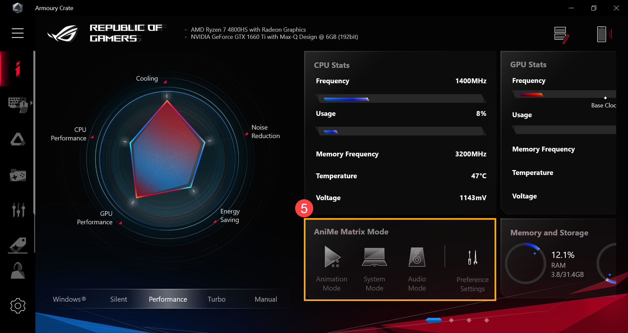Viewport: 628px width, 333px height.
Task: Open the Device keyboard and mouse section
Action: click(18, 104)
